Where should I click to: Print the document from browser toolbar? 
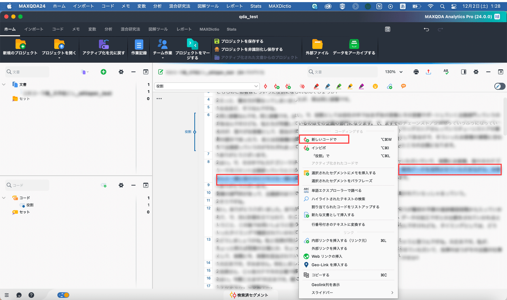click(416, 72)
